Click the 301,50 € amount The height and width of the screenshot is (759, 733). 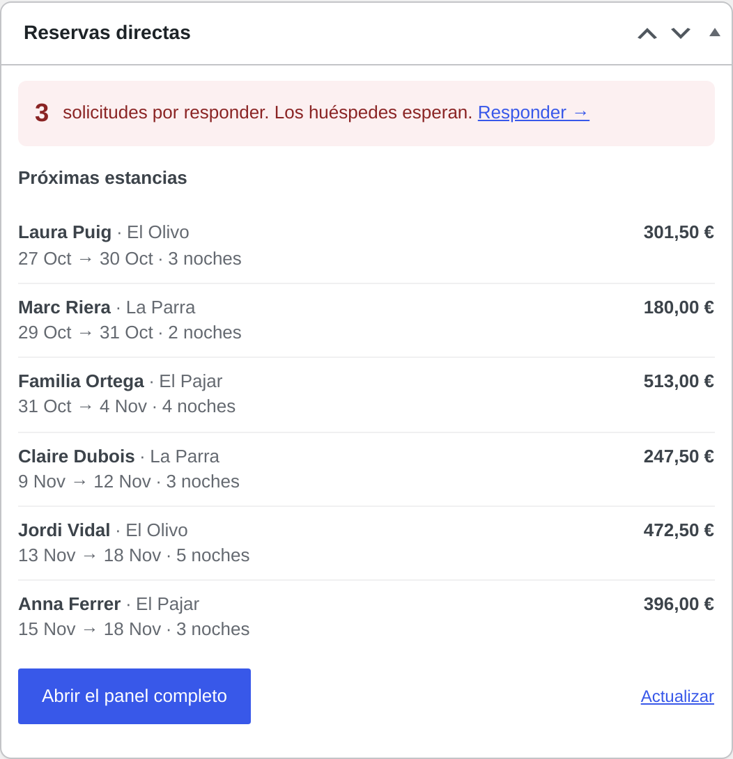tap(678, 232)
